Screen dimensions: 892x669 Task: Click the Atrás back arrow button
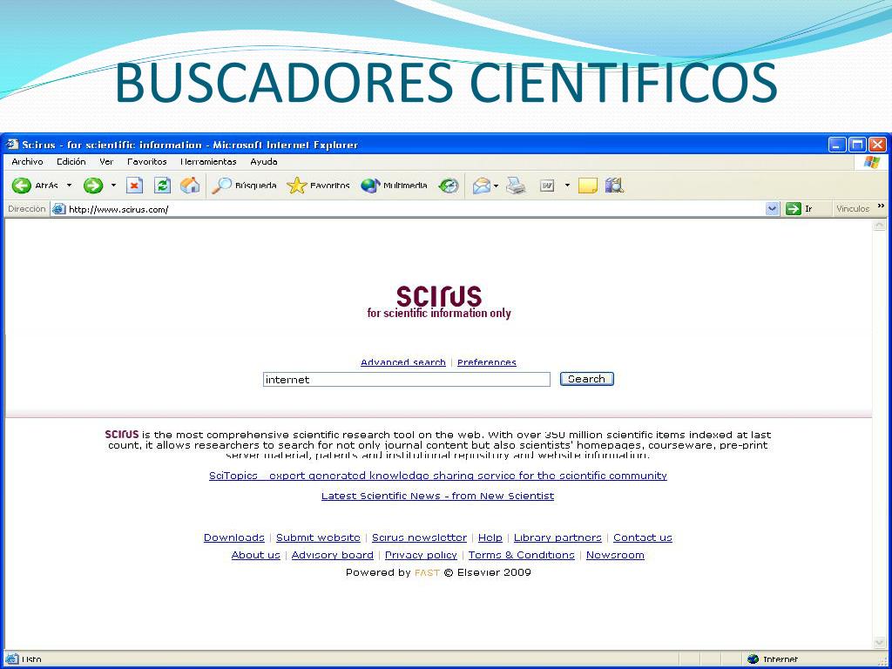[35, 186]
